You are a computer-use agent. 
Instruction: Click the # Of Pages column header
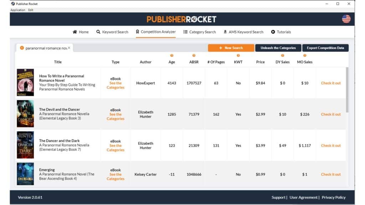coord(216,62)
